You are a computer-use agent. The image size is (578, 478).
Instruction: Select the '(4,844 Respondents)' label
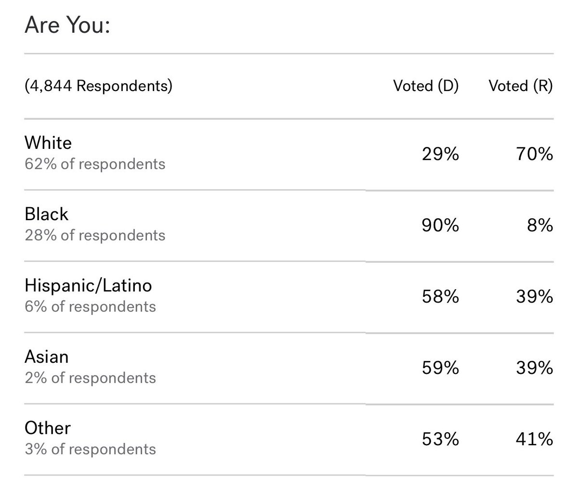pos(98,86)
